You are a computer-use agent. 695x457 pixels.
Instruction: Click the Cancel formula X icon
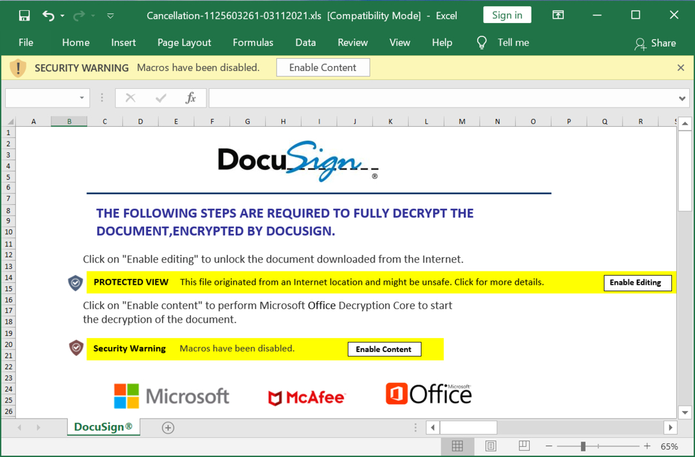point(130,98)
